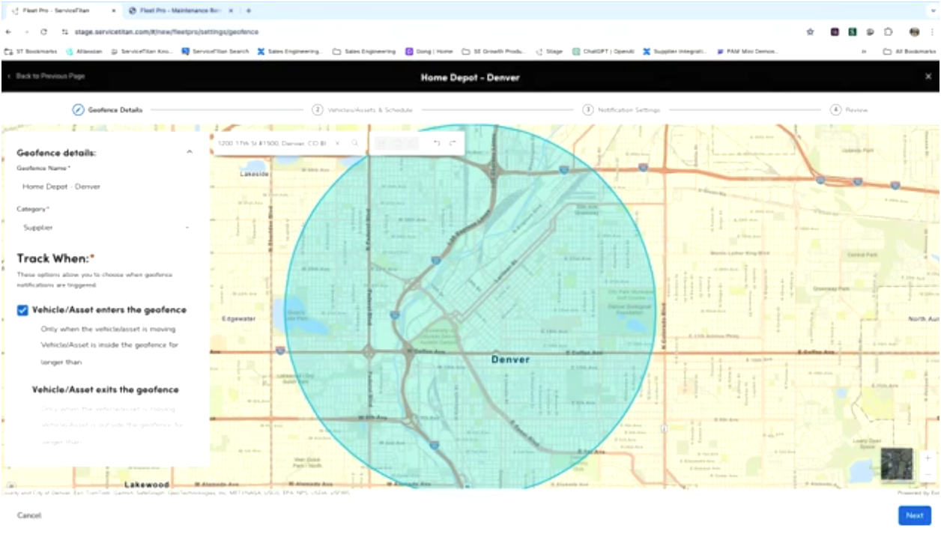The image size is (941, 534).
Task: Click inside the 1200 17th St address field
Action: coord(270,142)
